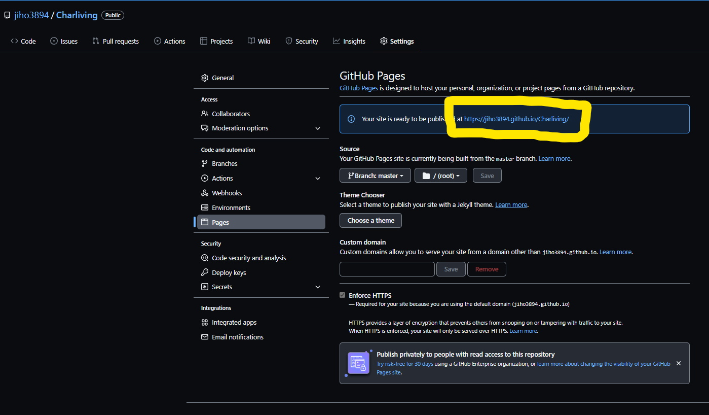Image resolution: width=709 pixels, height=415 pixels.
Task: Click the Security shield icon in top navigation
Action: (289, 41)
